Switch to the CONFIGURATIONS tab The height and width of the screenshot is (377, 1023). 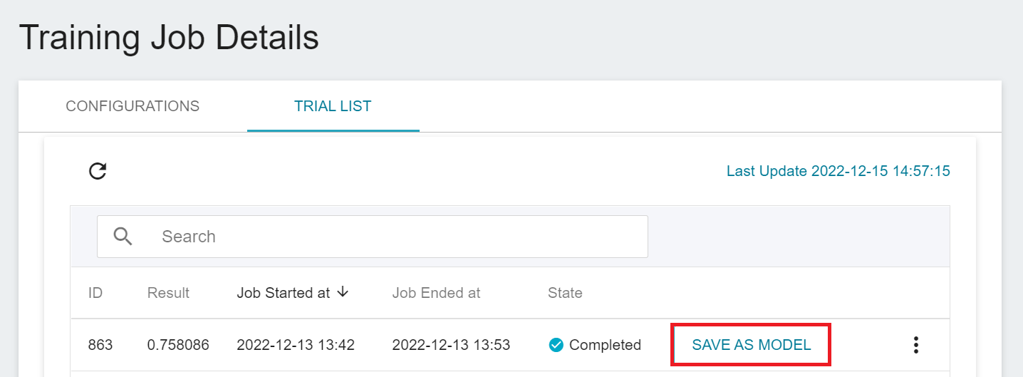[x=133, y=106]
